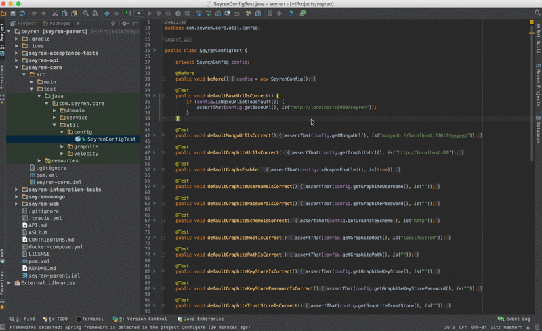
Task: Expand the External Libraries node
Action: point(9,283)
